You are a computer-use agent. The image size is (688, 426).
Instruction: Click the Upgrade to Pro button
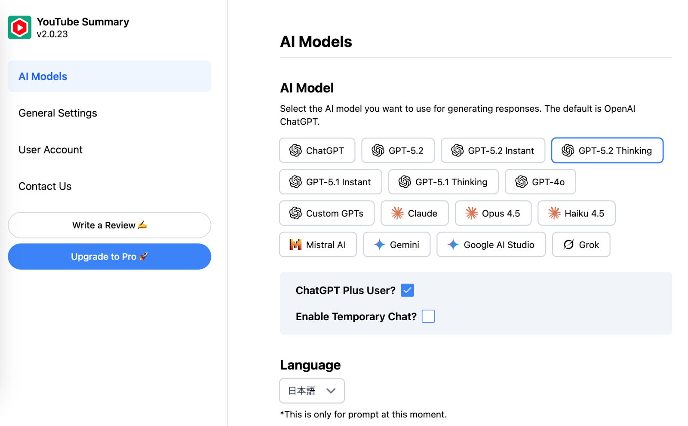109,257
